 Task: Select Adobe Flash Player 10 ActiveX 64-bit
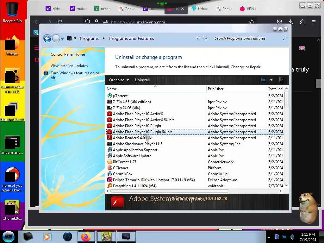point(143,120)
